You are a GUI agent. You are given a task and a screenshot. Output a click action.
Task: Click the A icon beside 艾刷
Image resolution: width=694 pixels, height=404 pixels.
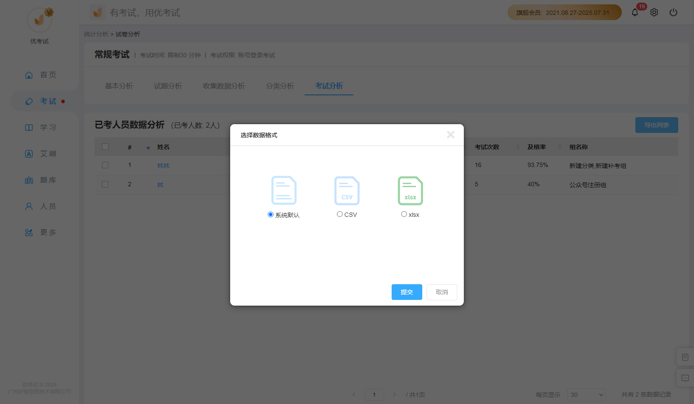(x=29, y=154)
